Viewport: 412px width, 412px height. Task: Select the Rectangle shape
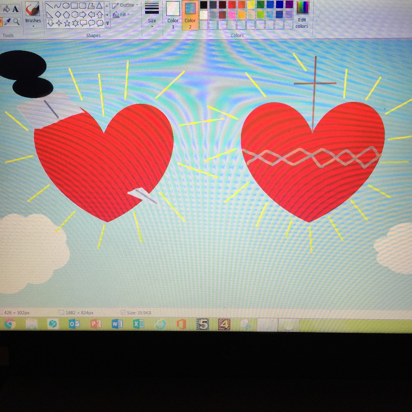74,6
